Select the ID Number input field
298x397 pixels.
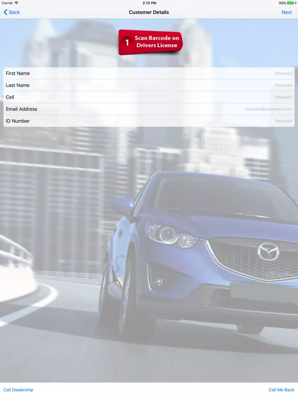click(149, 121)
